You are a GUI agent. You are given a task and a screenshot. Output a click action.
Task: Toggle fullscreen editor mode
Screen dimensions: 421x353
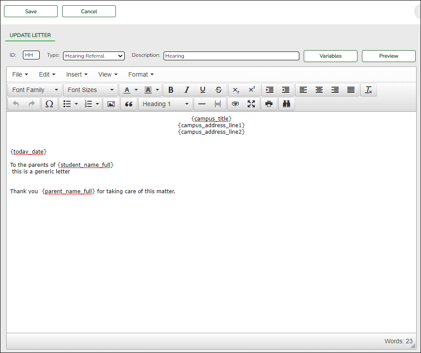(x=251, y=104)
